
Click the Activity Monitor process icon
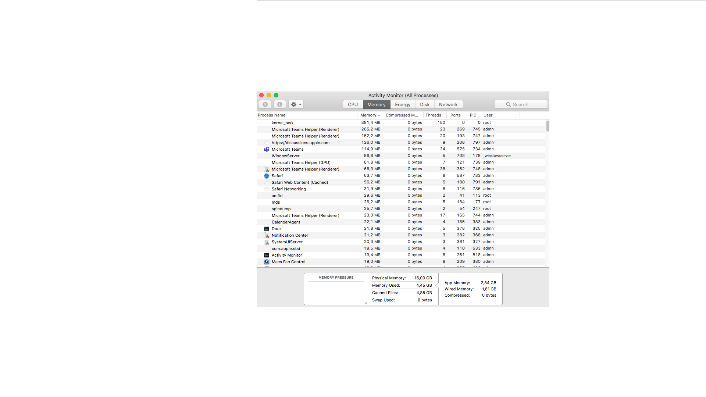tap(267, 255)
